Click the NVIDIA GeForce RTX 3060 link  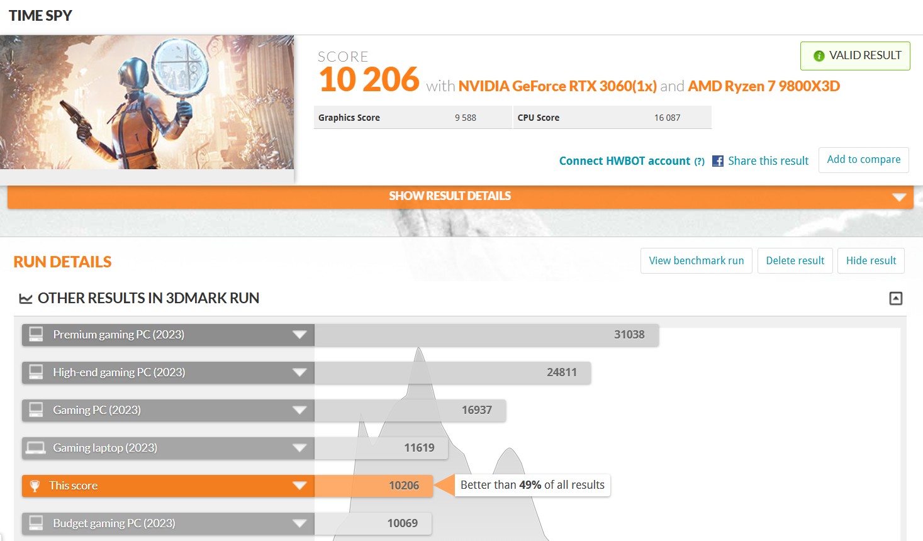pyautogui.click(x=557, y=86)
